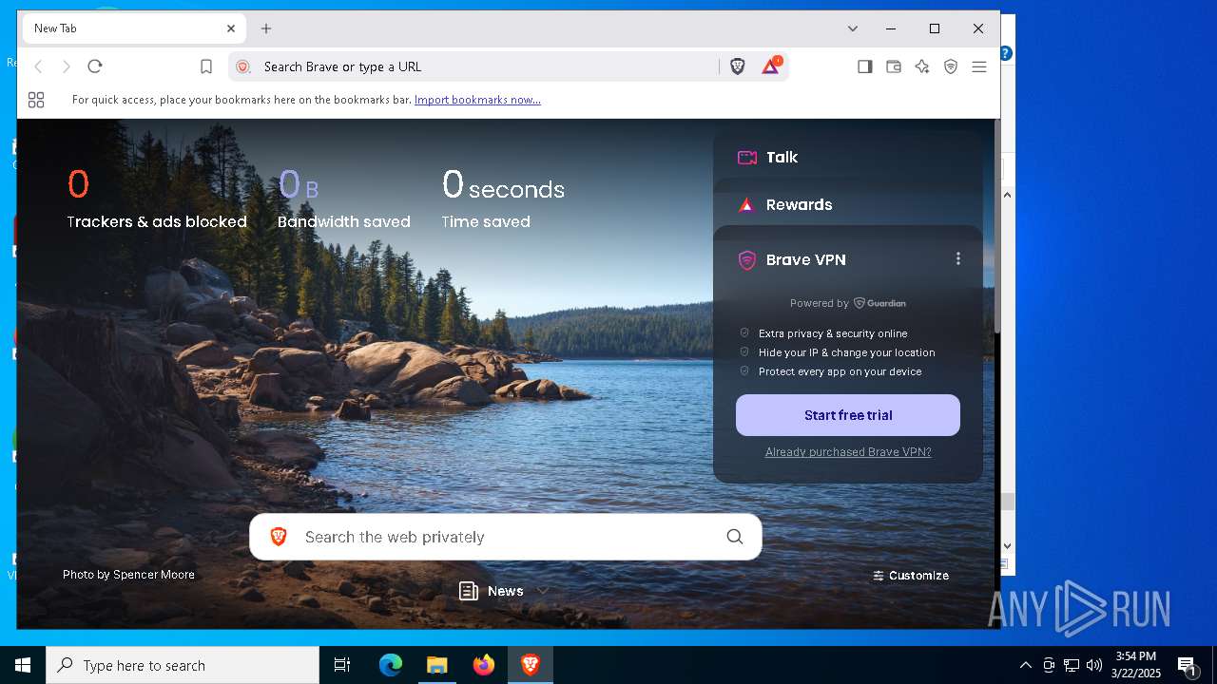Viewport: 1217px width, 684px height.
Task: Open Customize dashboard button
Action: tap(911, 576)
